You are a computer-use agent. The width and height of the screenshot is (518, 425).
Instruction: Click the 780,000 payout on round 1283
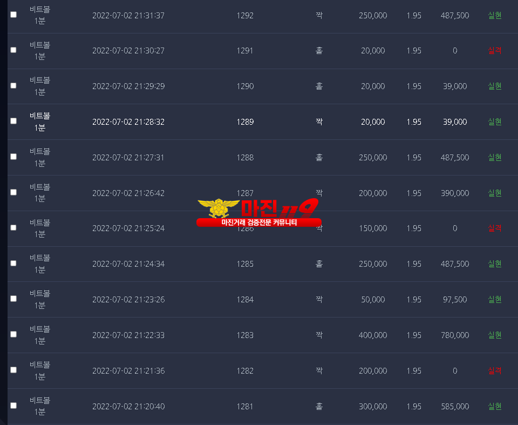click(455, 335)
